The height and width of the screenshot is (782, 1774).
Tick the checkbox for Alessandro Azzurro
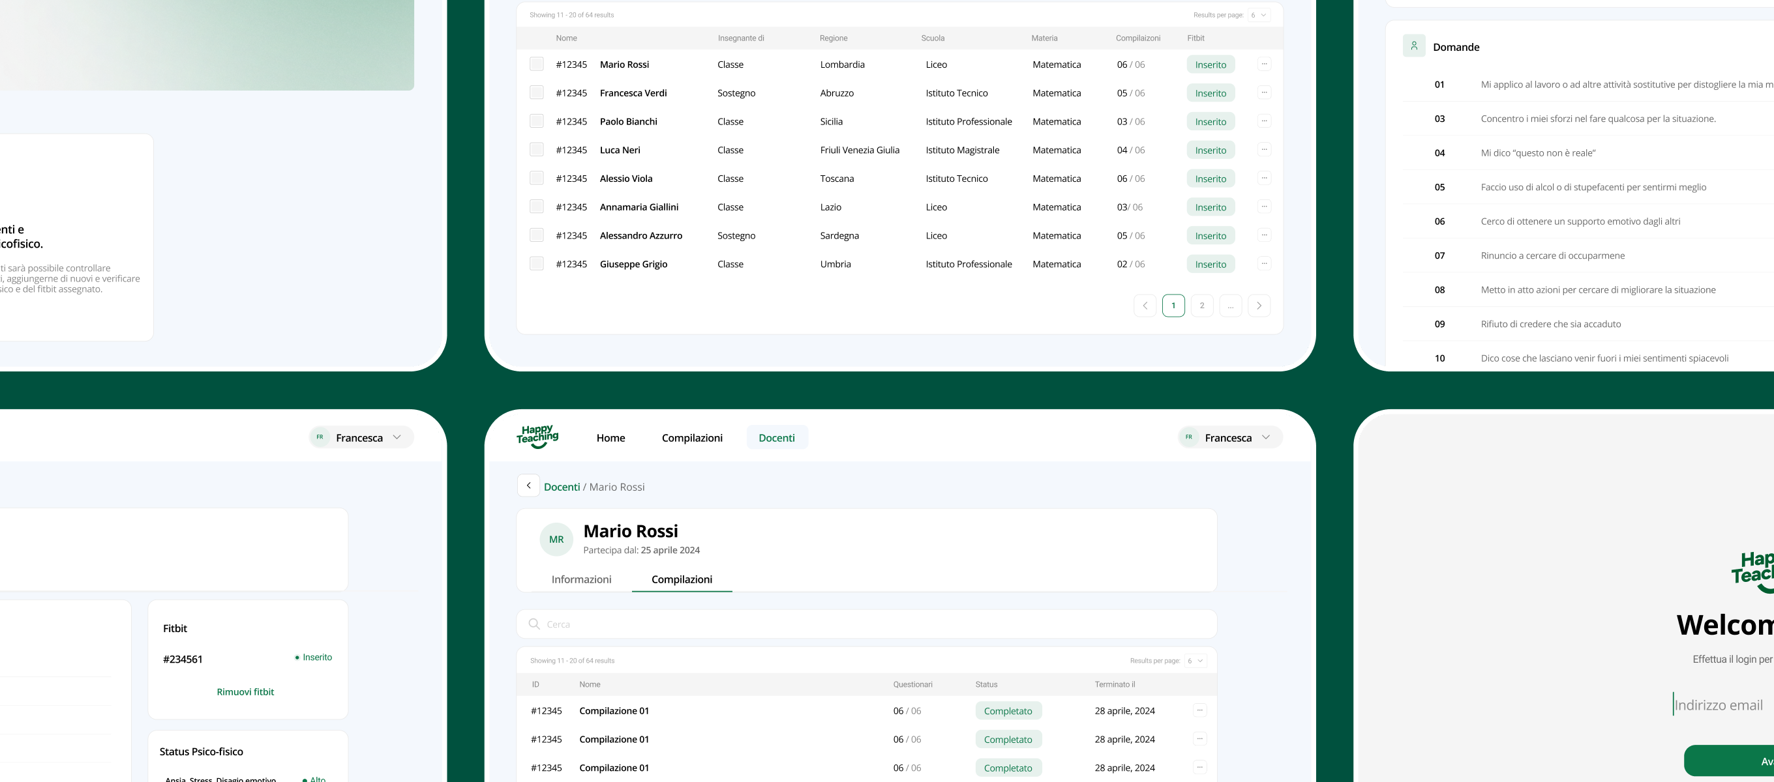[537, 235]
